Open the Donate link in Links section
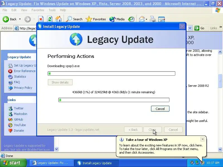The width and height of the screenshot is (223, 167). 19,131
